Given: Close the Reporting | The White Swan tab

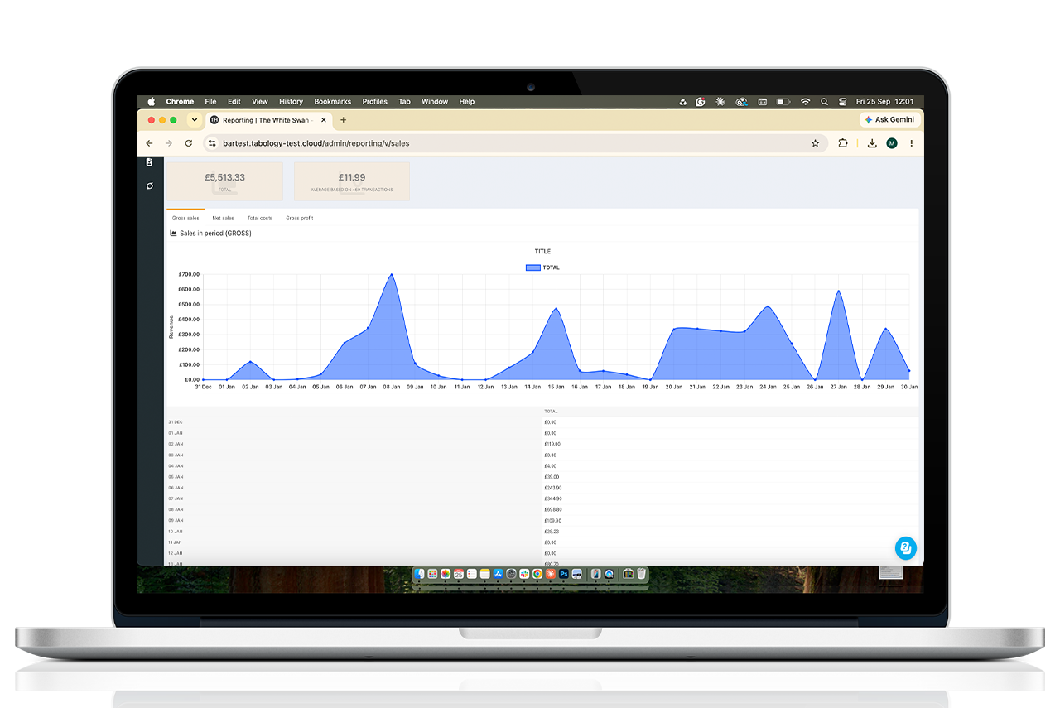Looking at the screenshot, I should [x=324, y=120].
